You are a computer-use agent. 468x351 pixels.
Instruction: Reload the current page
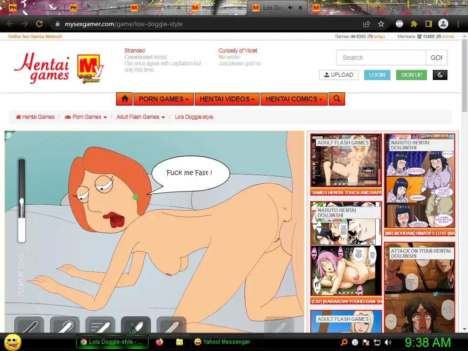(39, 24)
